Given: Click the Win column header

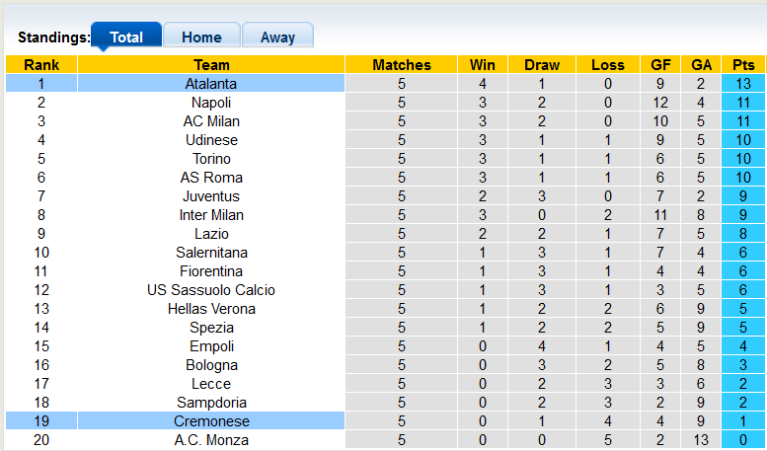Looking at the screenshot, I should point(483,65).
